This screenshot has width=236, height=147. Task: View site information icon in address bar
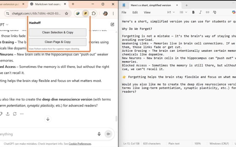click(8, 14)
